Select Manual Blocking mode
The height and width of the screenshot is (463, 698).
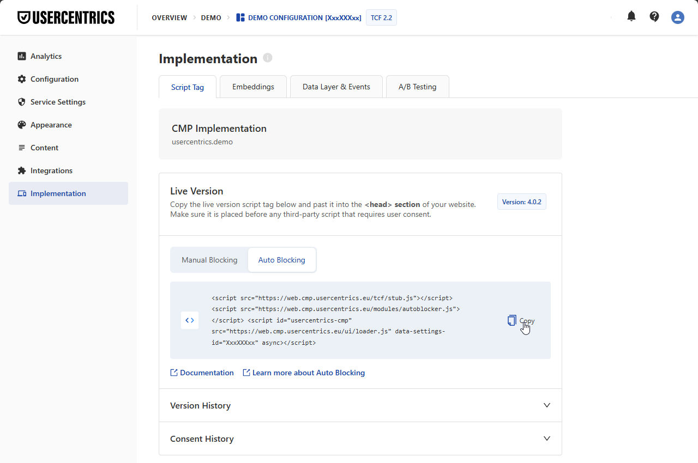[209, 260]
